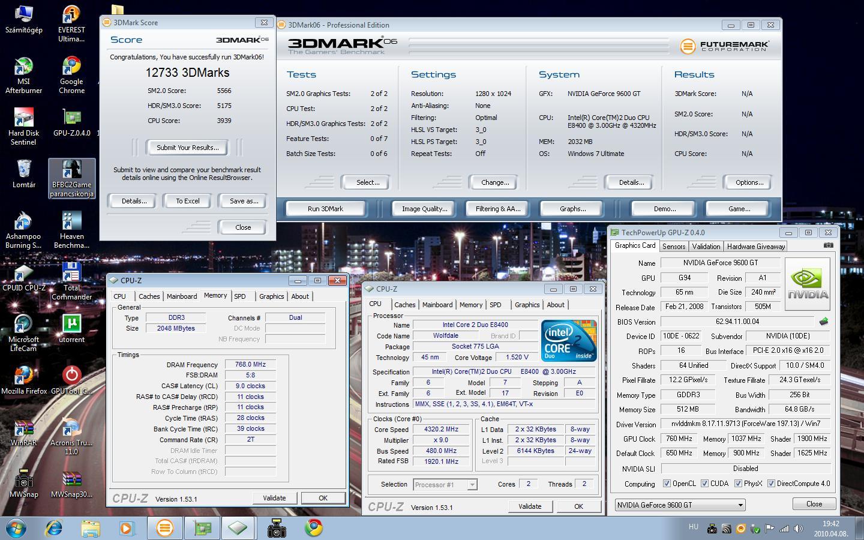Click the Demo button in 3DMark06
This screenshot has height=540, width=864.
point(664,209)
